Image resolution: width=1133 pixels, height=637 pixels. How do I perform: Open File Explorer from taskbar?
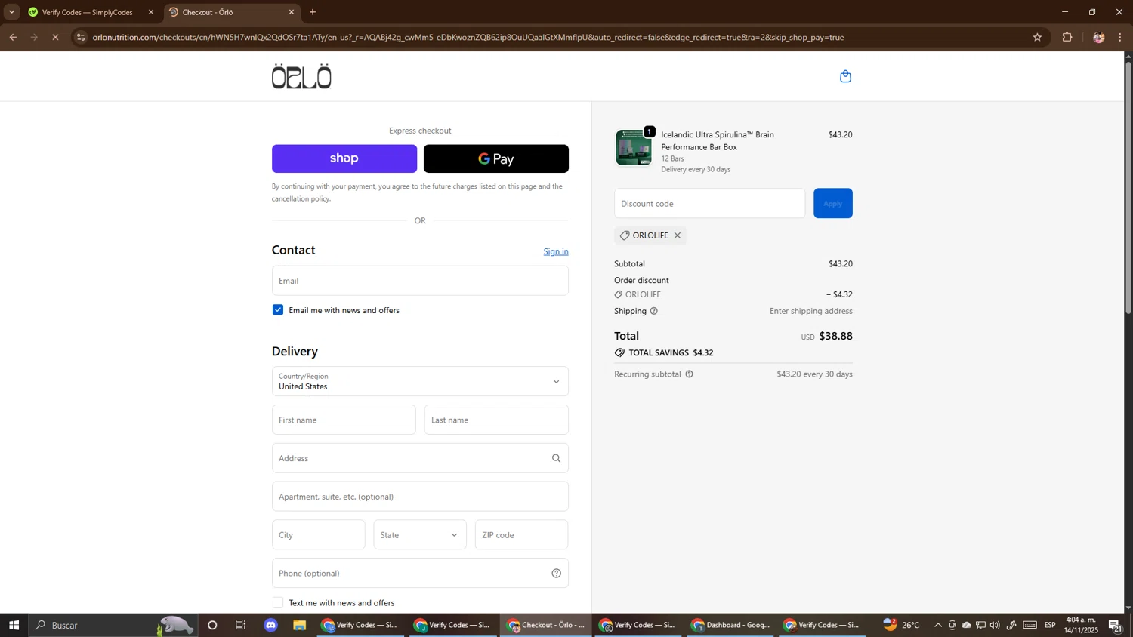[300, 625]
